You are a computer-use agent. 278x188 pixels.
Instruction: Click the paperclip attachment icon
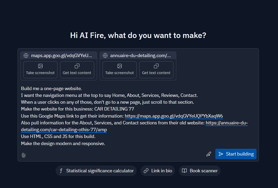pos(24,155)
